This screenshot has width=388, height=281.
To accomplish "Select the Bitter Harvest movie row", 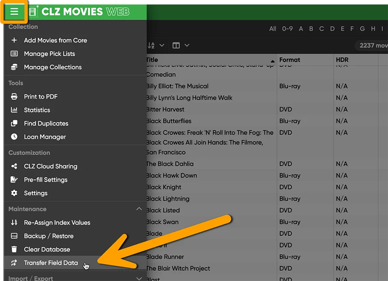I will 267,109.
